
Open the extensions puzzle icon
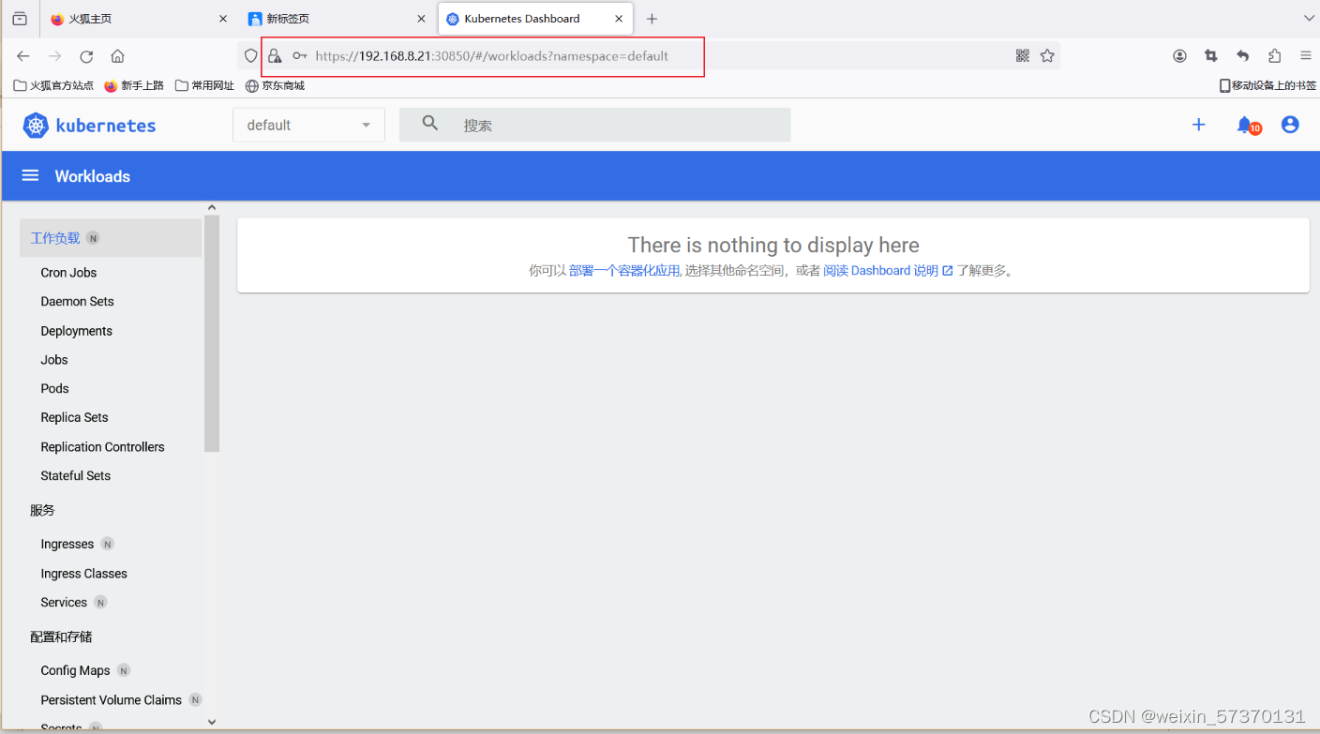1274,56
